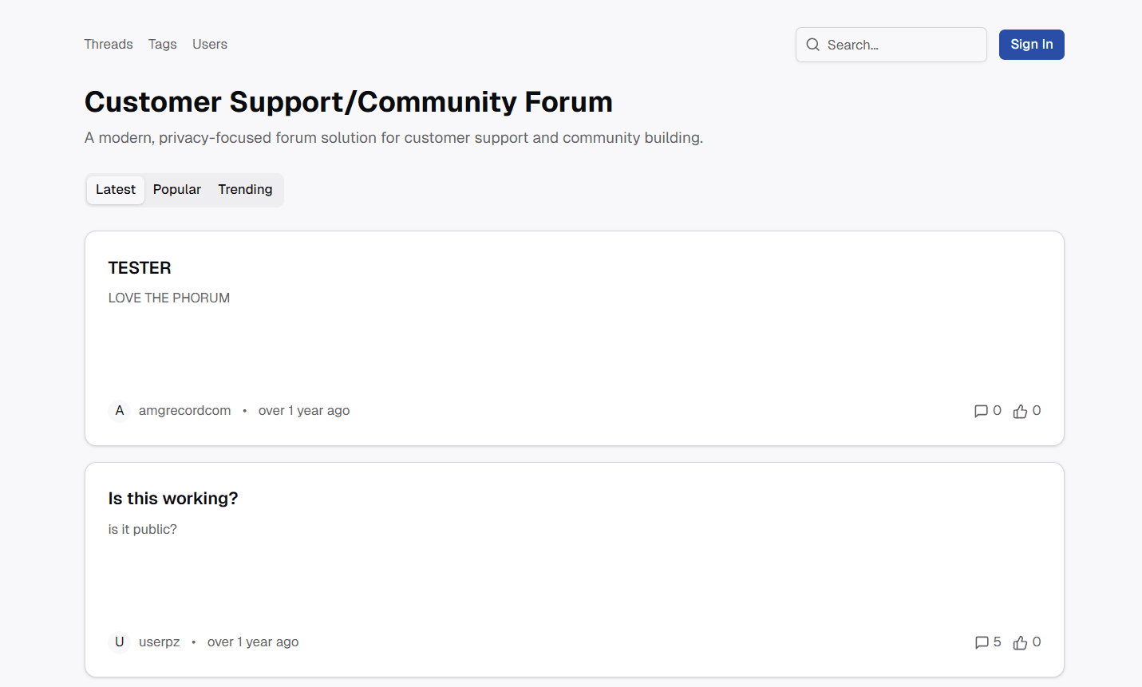Click the thumbs-up icon on TESTER thread
1142x687 pixels.
[x=1021, y=410]
